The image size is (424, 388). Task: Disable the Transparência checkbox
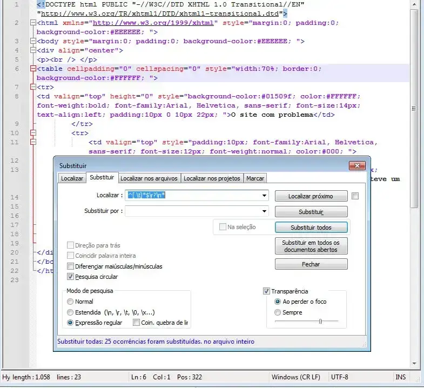click(266, 291)
